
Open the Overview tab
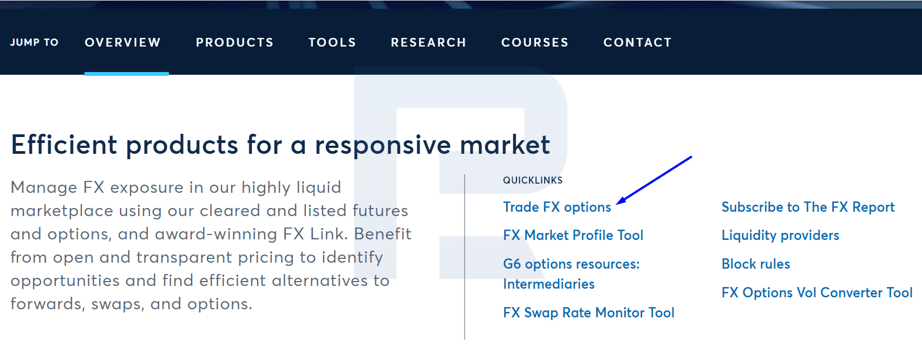click(123, 42)
